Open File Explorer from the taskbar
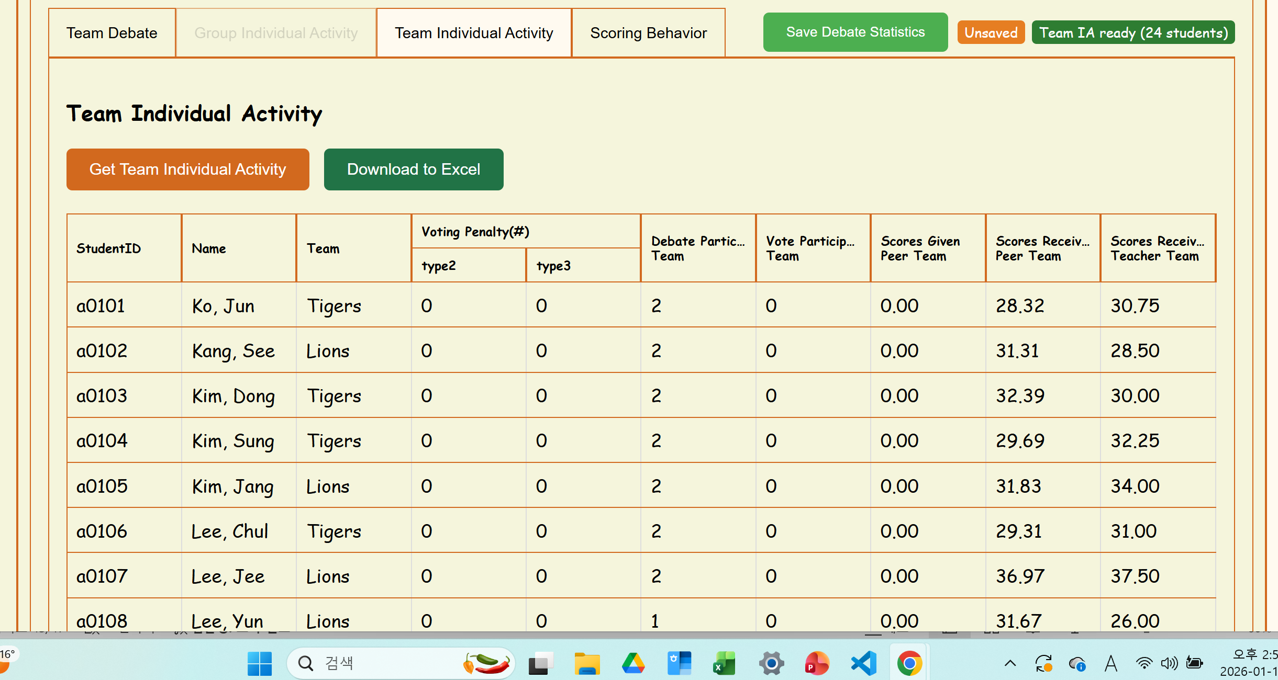The height and width of the screenshot is (680, 1278). [587, 663]
